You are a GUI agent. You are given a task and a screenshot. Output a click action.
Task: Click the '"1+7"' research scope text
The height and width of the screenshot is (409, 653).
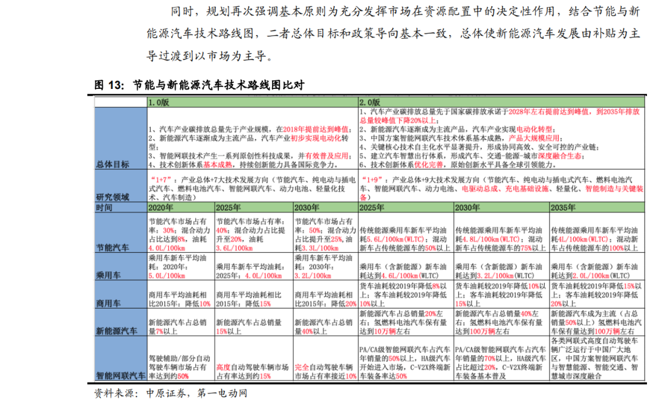pos(161,180)
